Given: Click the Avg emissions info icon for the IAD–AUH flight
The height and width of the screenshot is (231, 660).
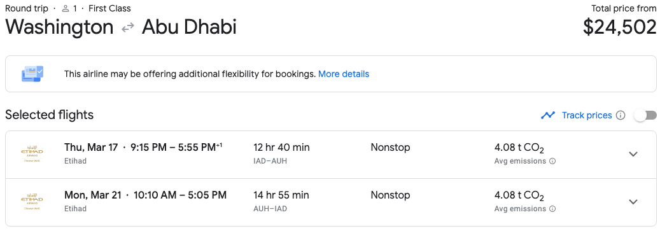Looking at the screenshot, I should pyautogui.click(x=552, y=161).
